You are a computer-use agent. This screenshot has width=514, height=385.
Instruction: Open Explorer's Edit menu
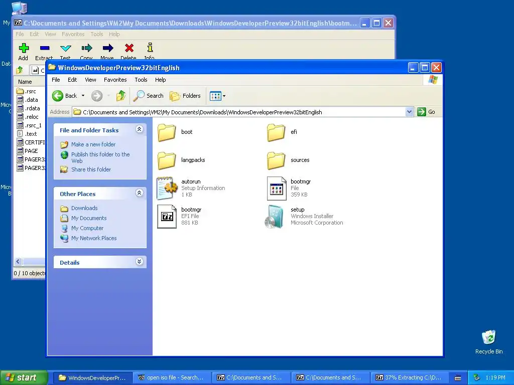click(72, 80)
